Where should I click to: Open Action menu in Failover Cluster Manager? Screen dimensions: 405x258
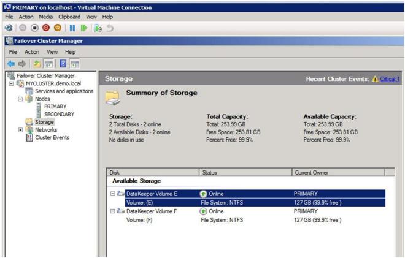point(33,52)
